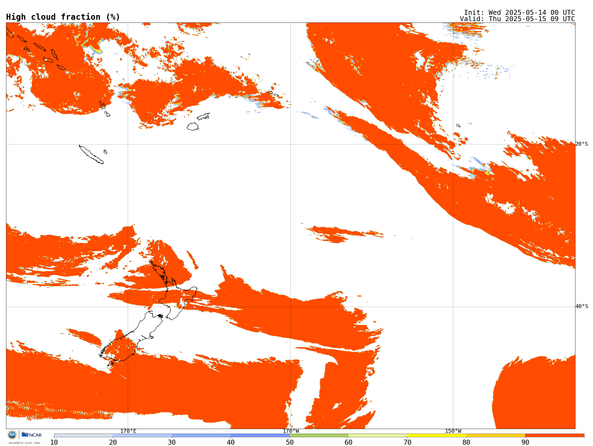Click the 40-50 periwinkle colorbar segment
The width and height of the screenshot is (593, 446).
click(260, 436)
